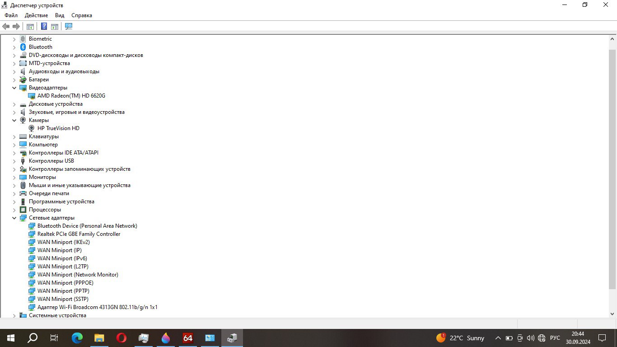The width and height of the screenshot is (617, 347).
Task: Click the Bluetooth category icon
Action: (23, 47)
